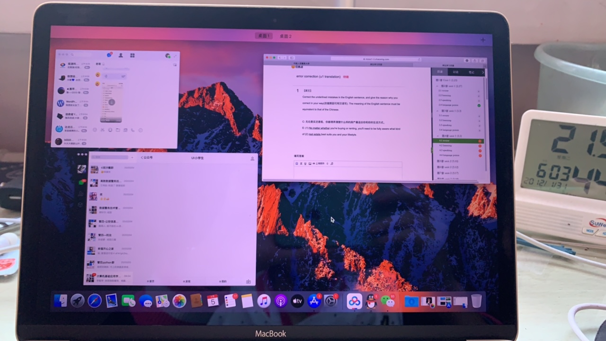
Task: Open 4.1 review highlighted lesson
Action: tap(458, 141)
